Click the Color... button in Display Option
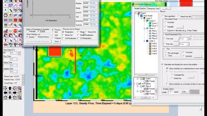 pos(184,92)
